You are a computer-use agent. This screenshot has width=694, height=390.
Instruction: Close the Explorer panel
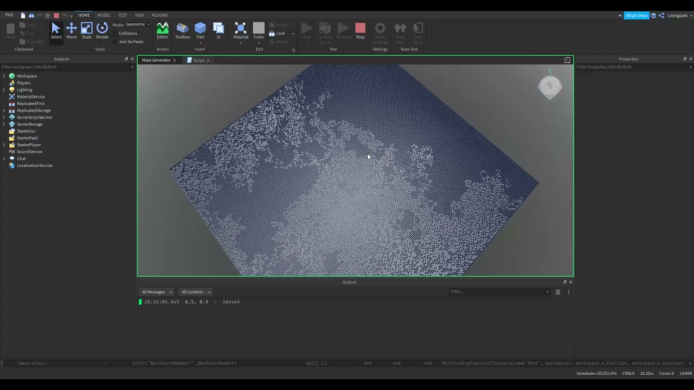132,59
